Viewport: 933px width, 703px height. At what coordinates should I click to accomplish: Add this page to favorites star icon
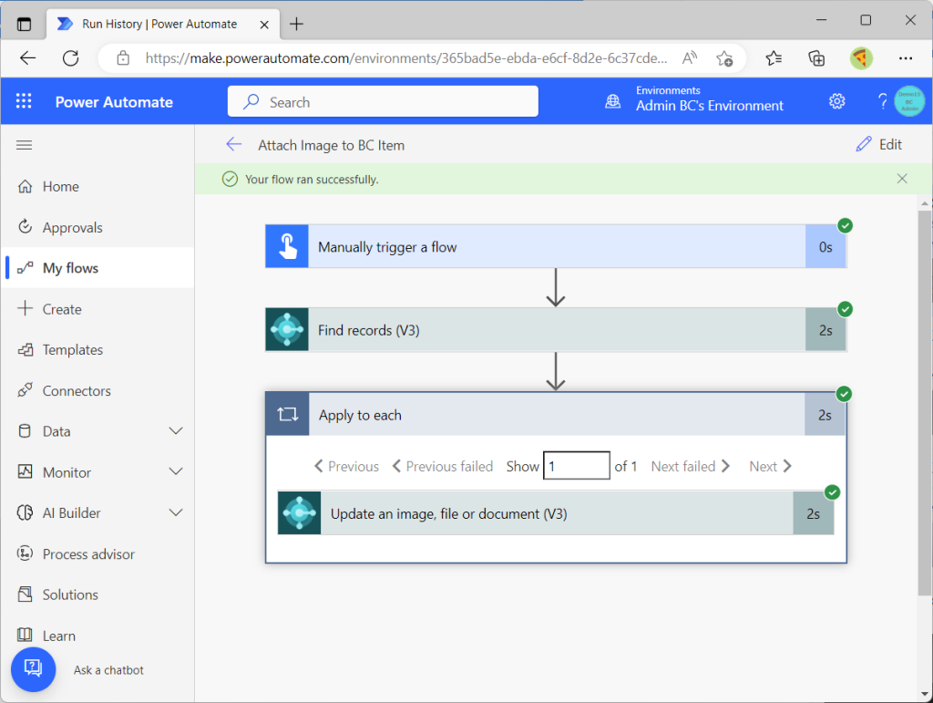click(724, 57)
